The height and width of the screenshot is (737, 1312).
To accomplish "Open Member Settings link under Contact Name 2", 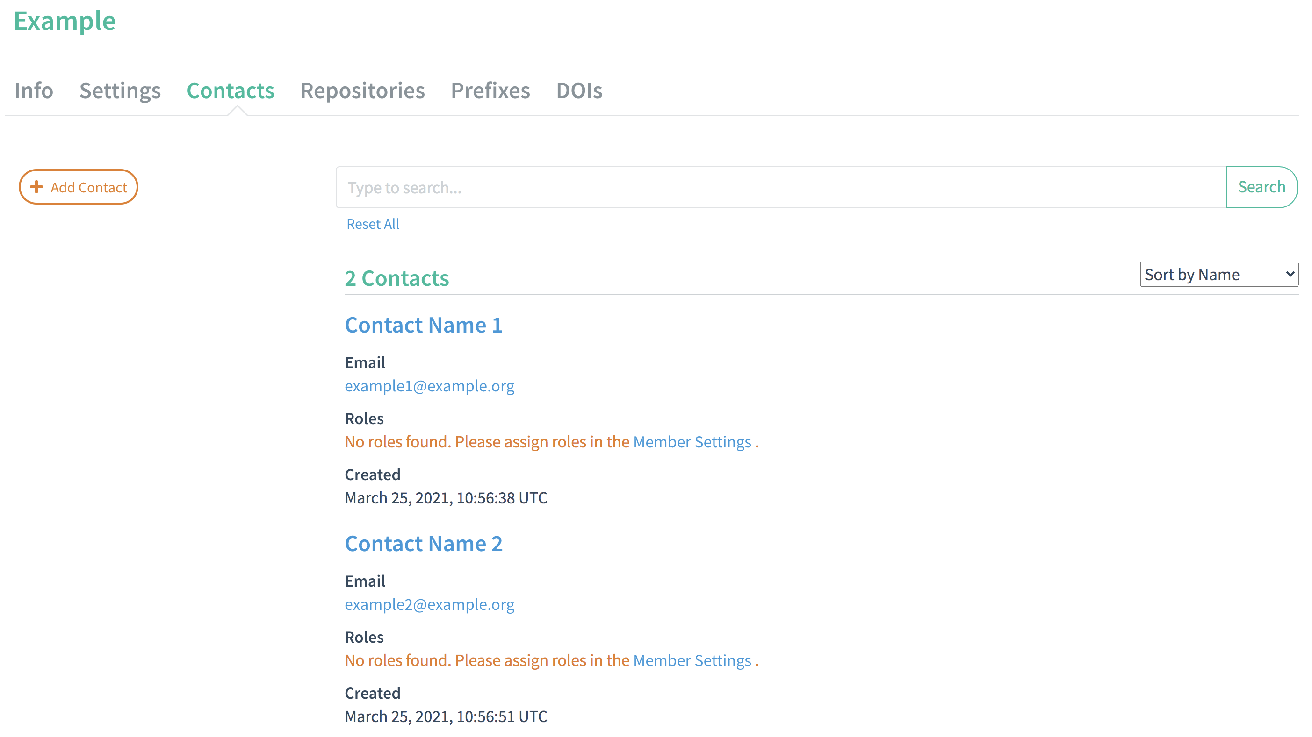I will tap(692, 661).
